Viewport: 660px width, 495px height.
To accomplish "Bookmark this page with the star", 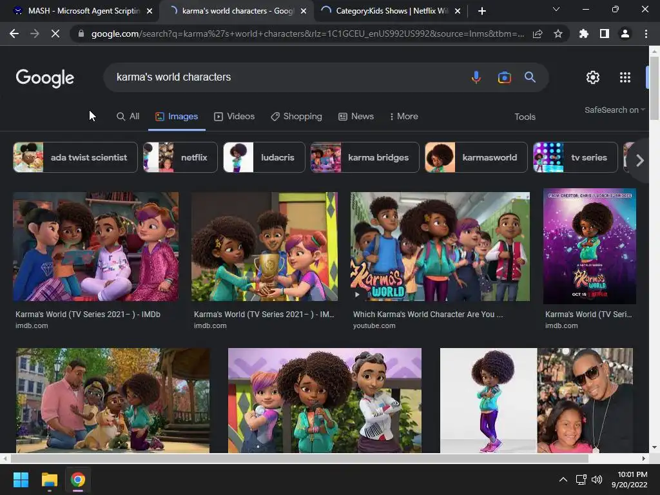I will click(x=558, y=34).
